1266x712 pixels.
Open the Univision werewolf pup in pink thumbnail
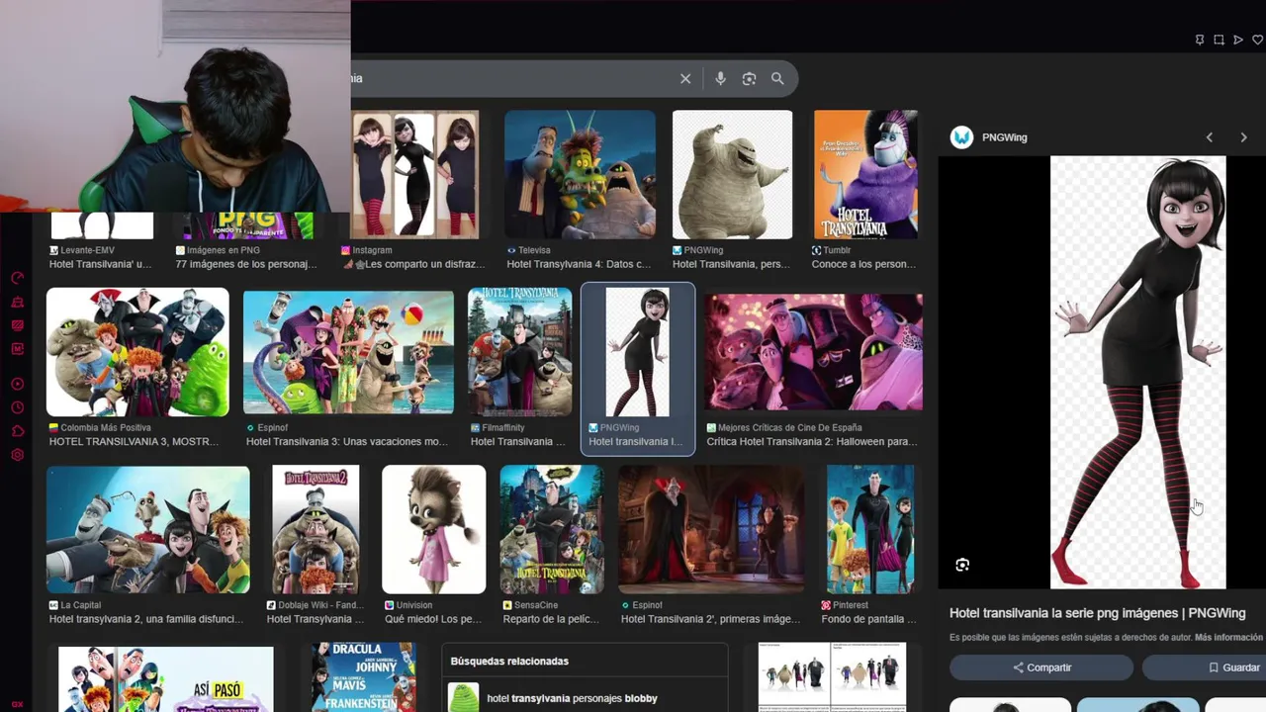(x=433, y=530)
